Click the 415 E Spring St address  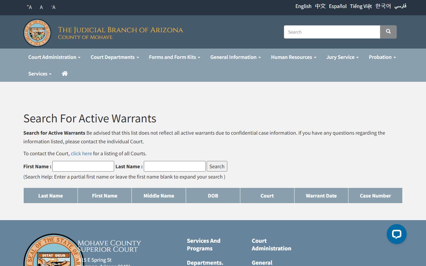(x=95, y=260)
